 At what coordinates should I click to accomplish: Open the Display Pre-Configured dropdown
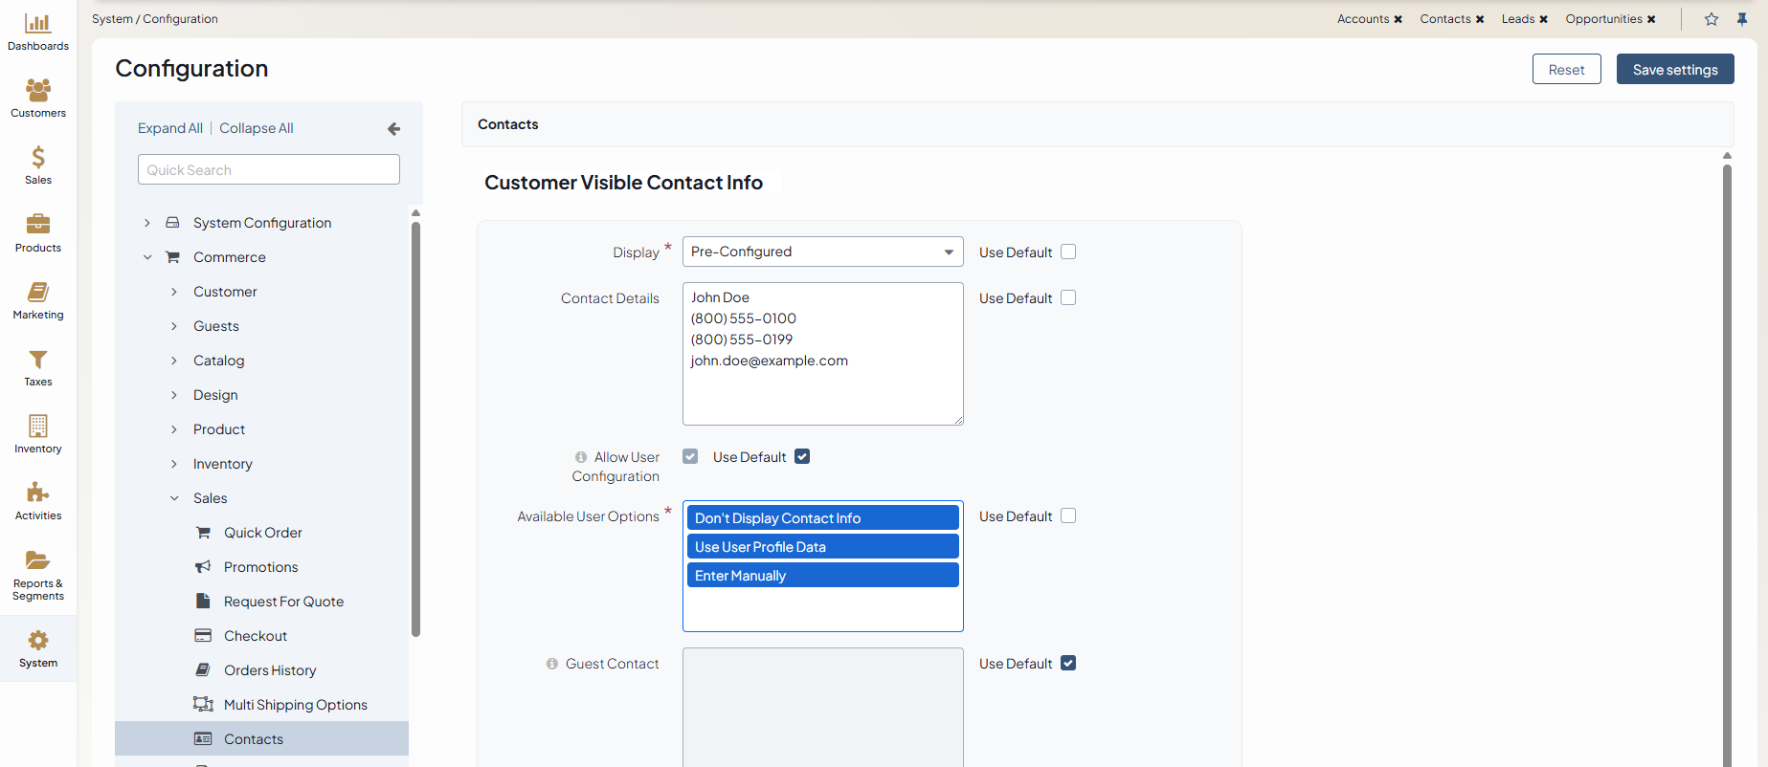point(822,252)
